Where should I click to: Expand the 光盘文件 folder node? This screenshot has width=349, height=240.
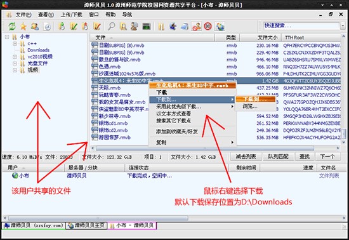15,63
